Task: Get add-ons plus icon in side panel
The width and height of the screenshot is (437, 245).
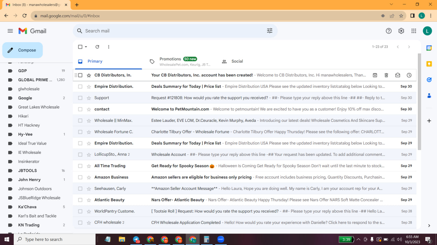Action: (429, 121)
